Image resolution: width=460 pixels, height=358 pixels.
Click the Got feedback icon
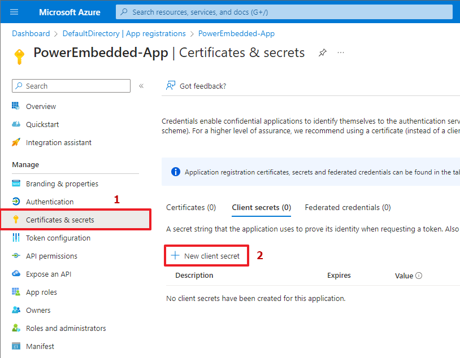[x=170, y=86]
